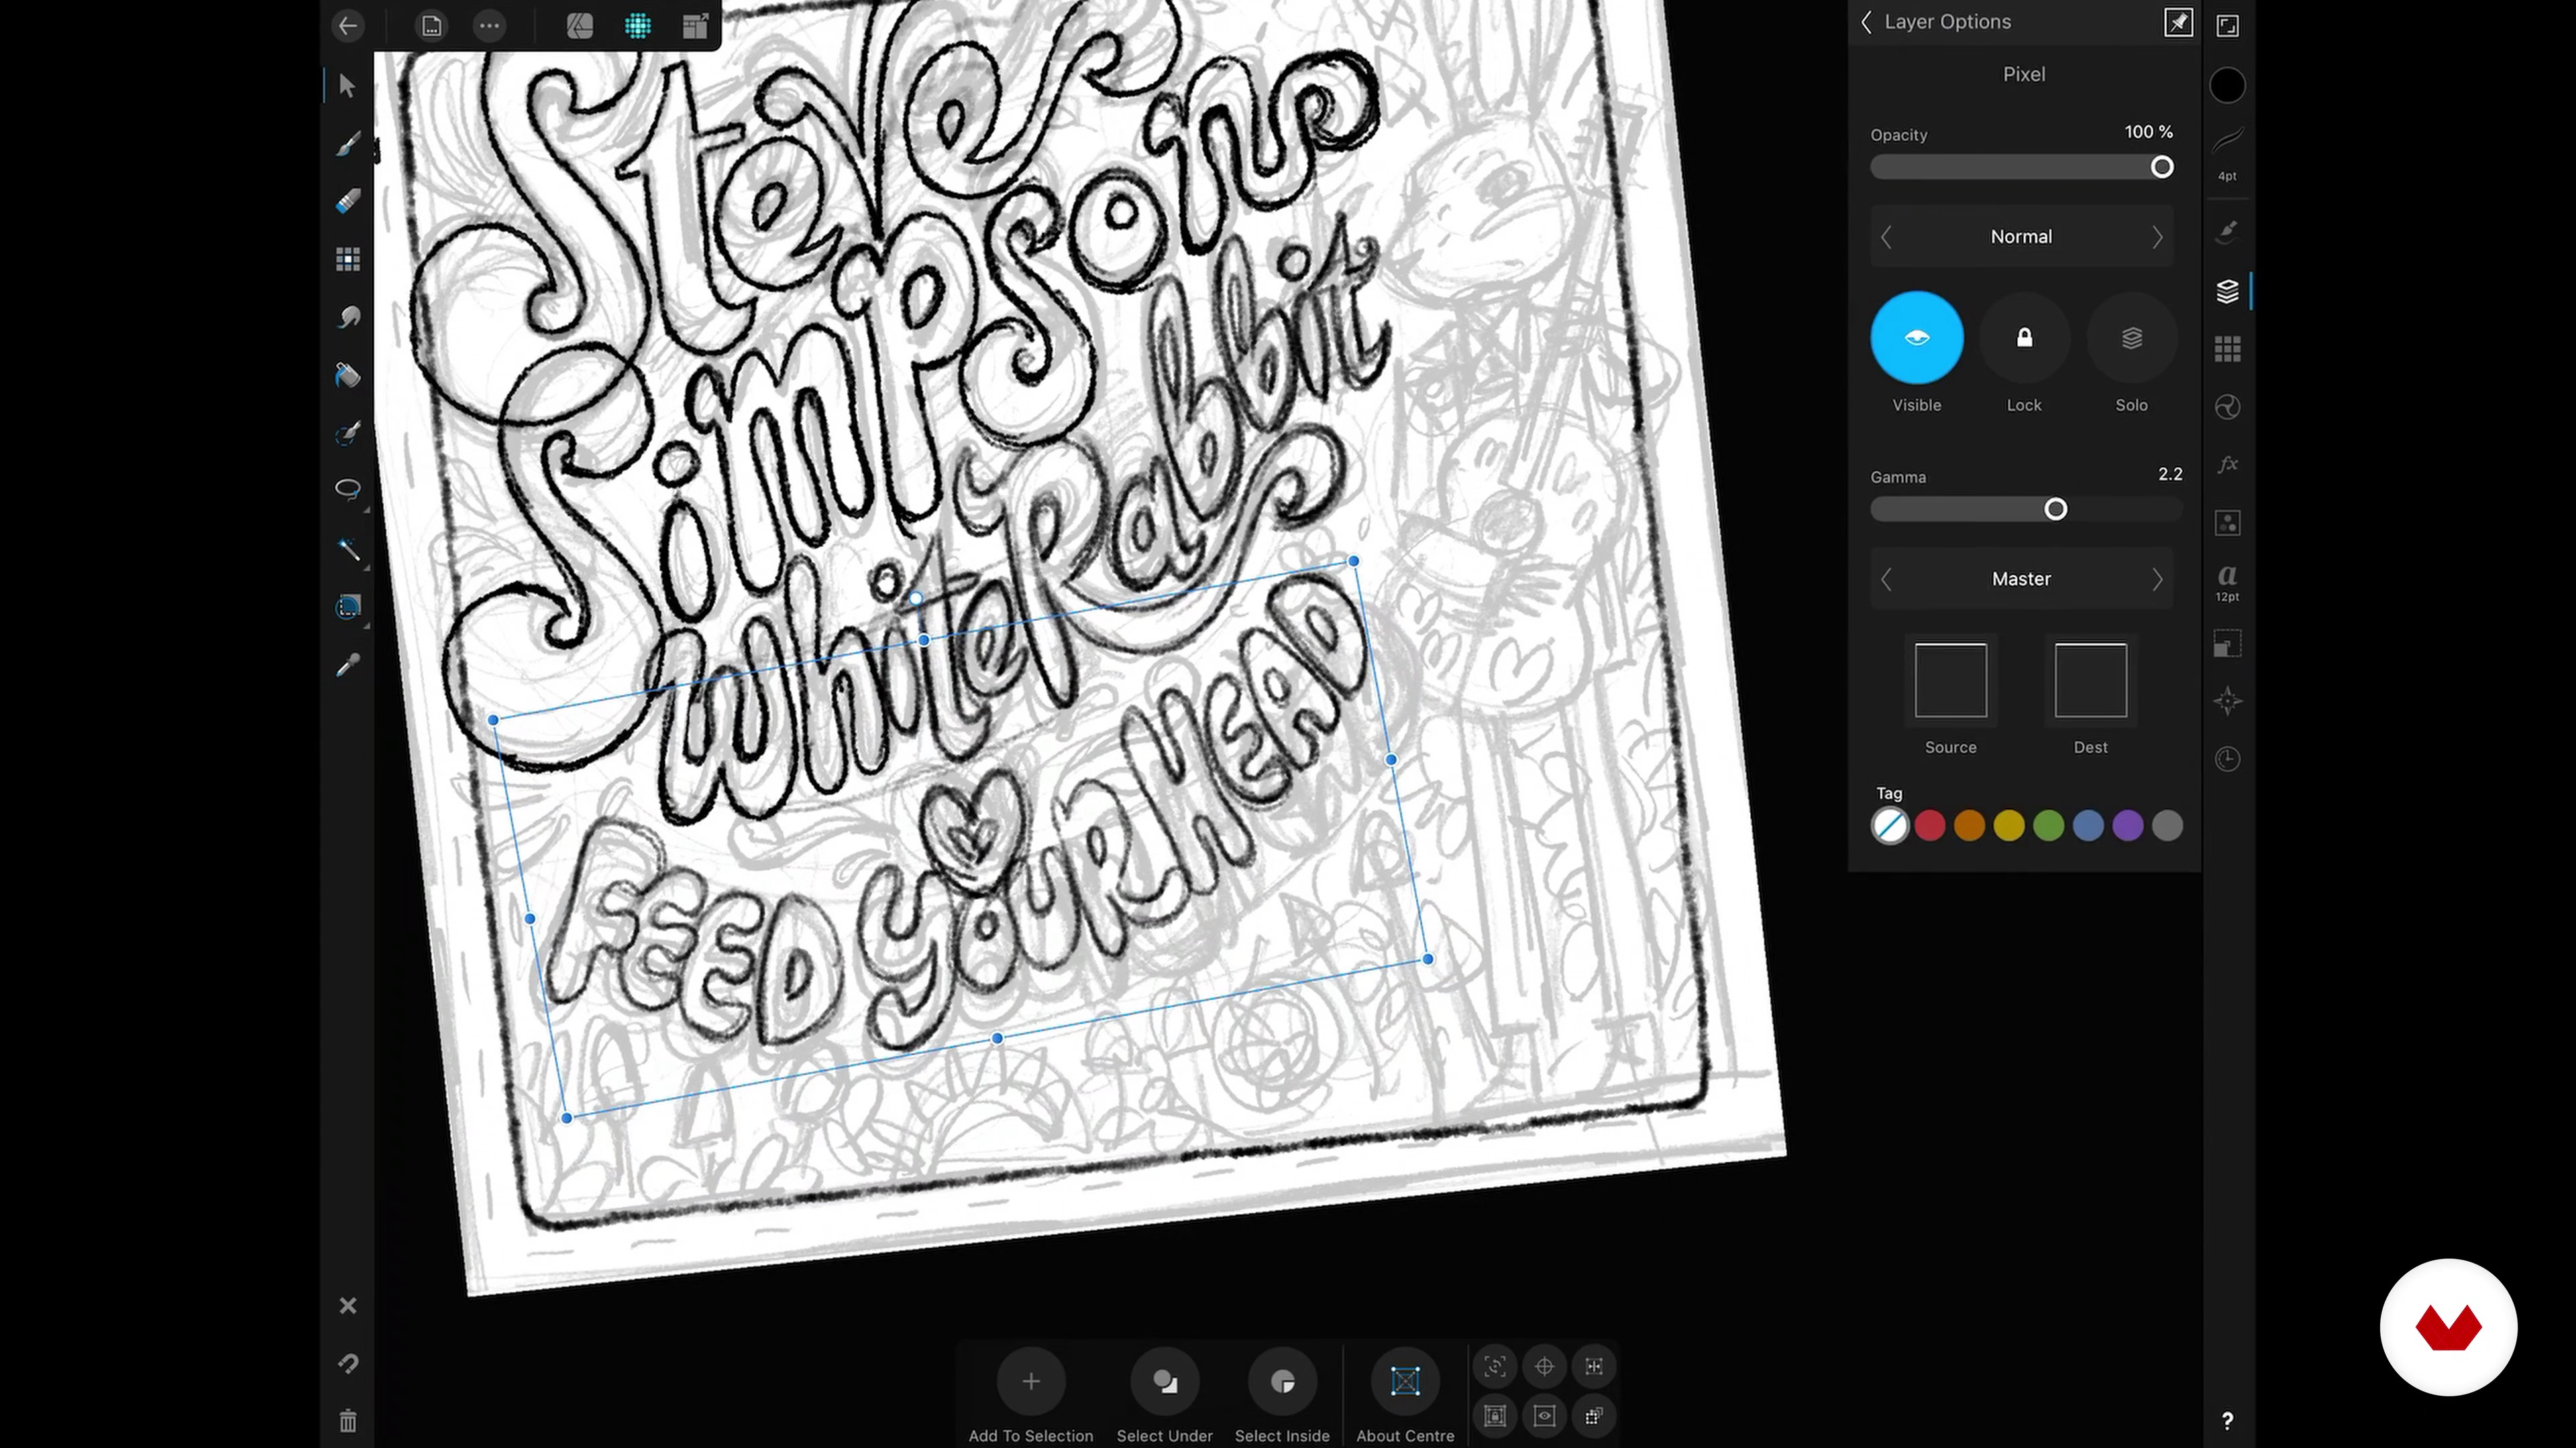Enable Select Inside option
Image resolution: width=2576 pixels, height=1448 pixels.
click(1282, 1381)
